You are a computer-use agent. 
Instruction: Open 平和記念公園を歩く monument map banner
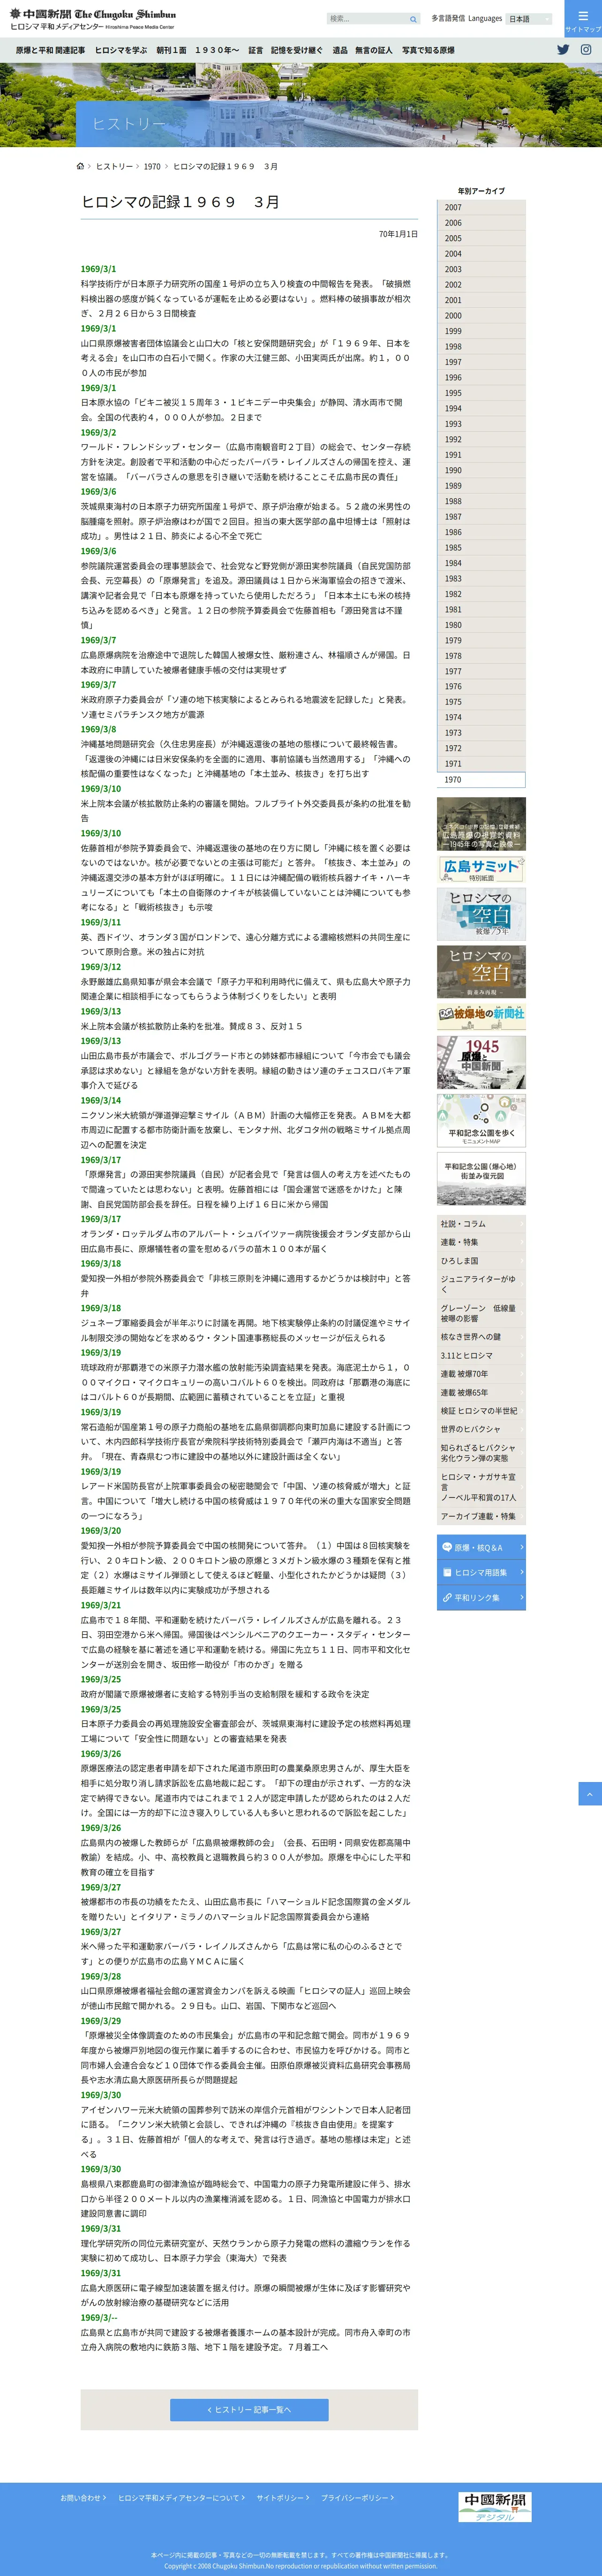[x=481, y=1120]
